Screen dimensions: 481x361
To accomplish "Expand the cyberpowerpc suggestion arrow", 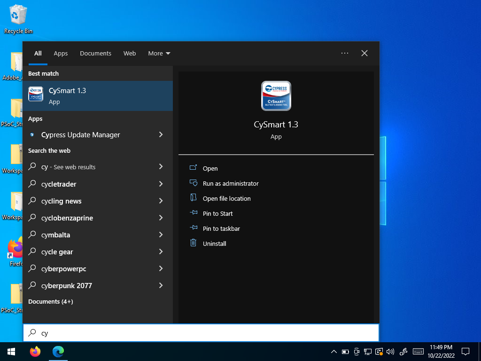I will [x=161, y=268].
